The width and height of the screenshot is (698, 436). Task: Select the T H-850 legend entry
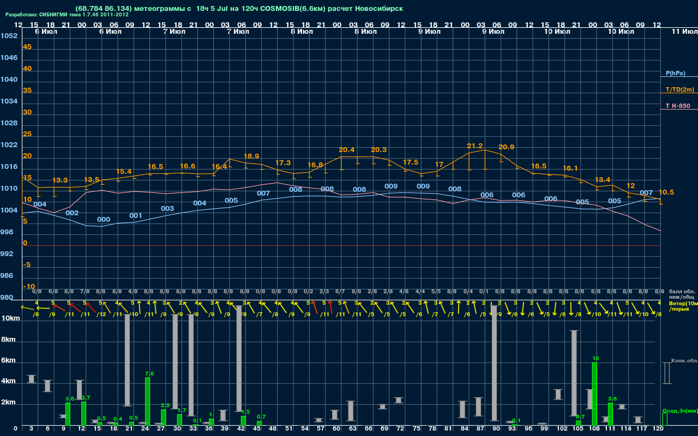(677, 106)
